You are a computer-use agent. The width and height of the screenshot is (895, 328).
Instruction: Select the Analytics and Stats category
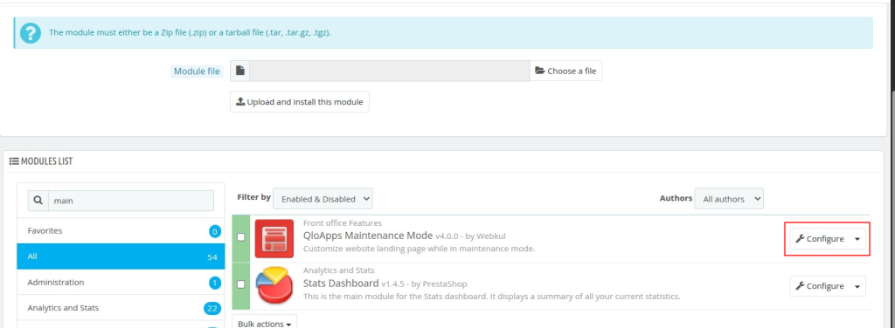pyautogui.click(x=121, y=308)
